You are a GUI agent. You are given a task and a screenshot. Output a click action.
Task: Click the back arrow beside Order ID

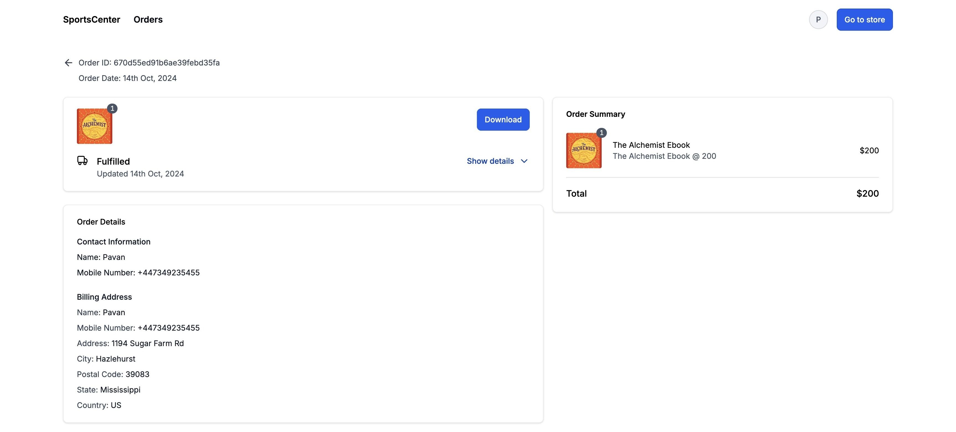(68, 63)
